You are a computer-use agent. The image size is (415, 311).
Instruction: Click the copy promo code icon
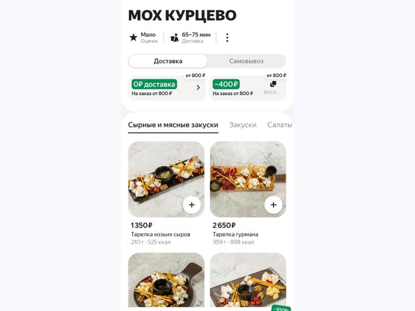(x=273, y=84)
